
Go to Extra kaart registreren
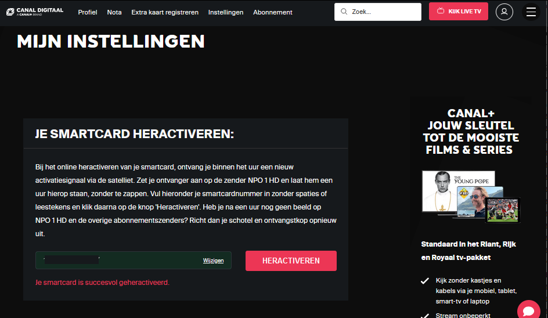[x=165, y=12]
